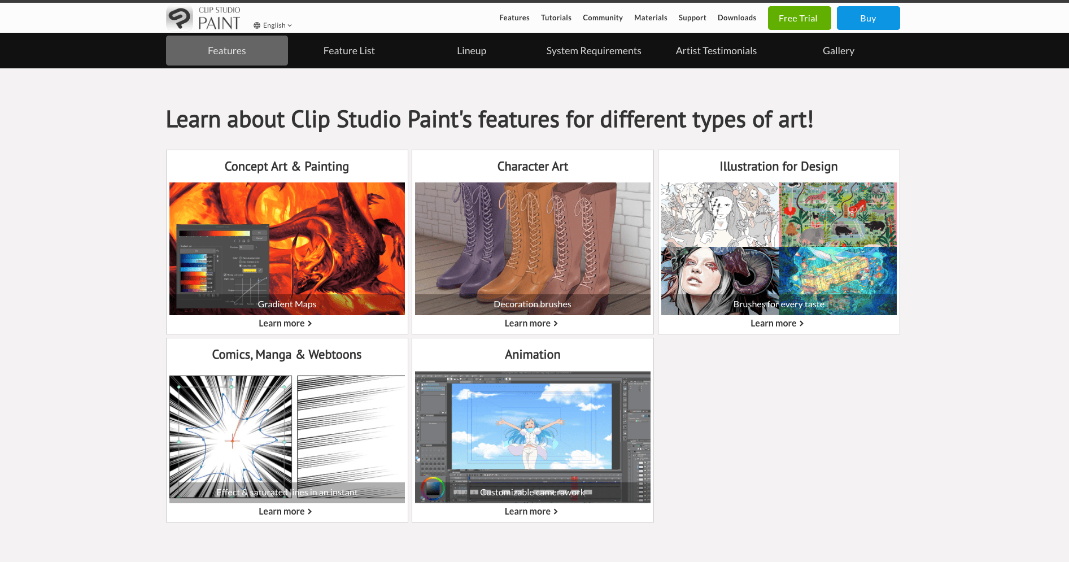
Task: Click the globe language icon
Action: tap(257, 25)
